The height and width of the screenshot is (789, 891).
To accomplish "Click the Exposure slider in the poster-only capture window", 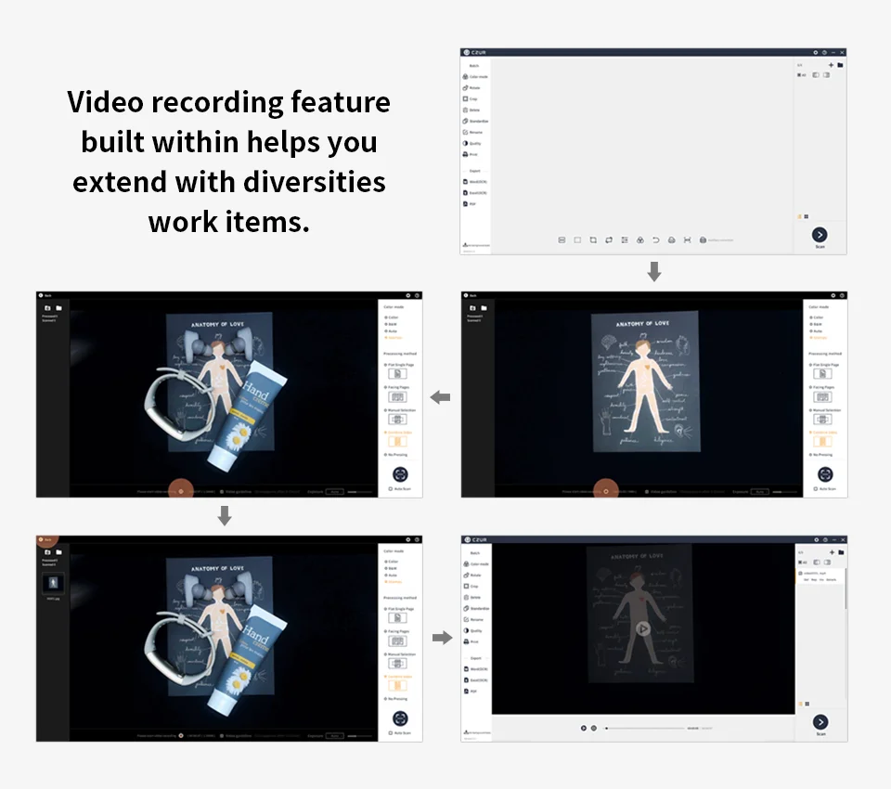I will point(785,492).
